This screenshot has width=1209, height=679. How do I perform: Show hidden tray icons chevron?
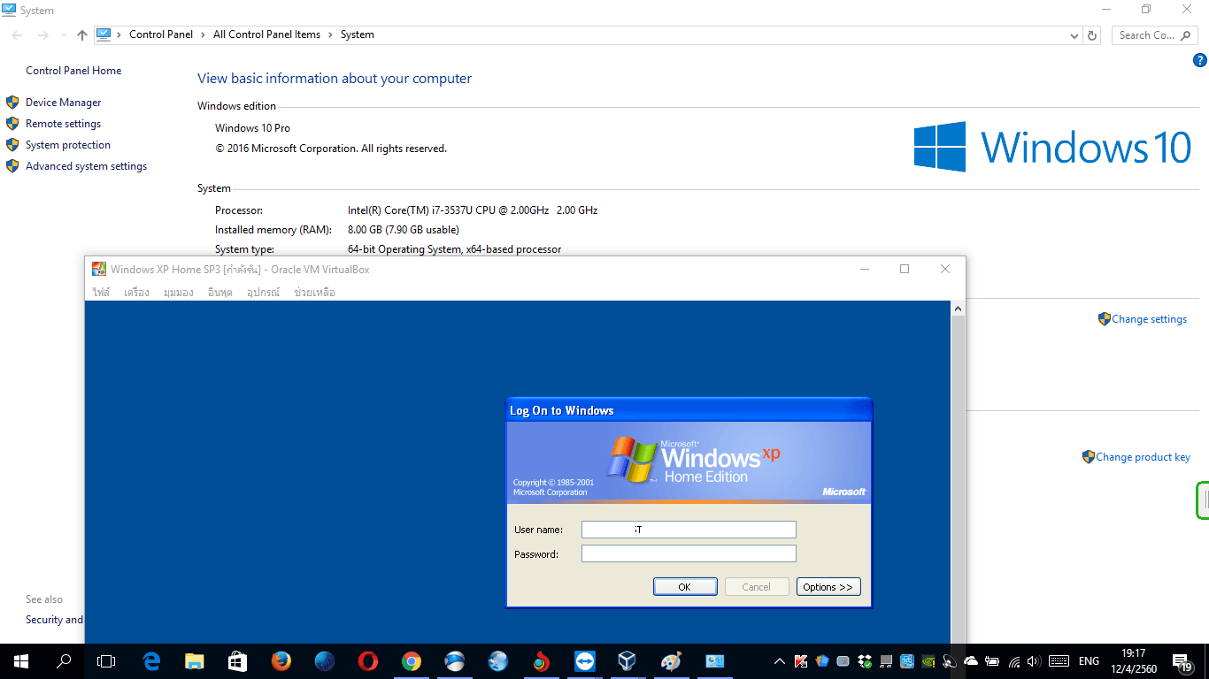point(780,660)
